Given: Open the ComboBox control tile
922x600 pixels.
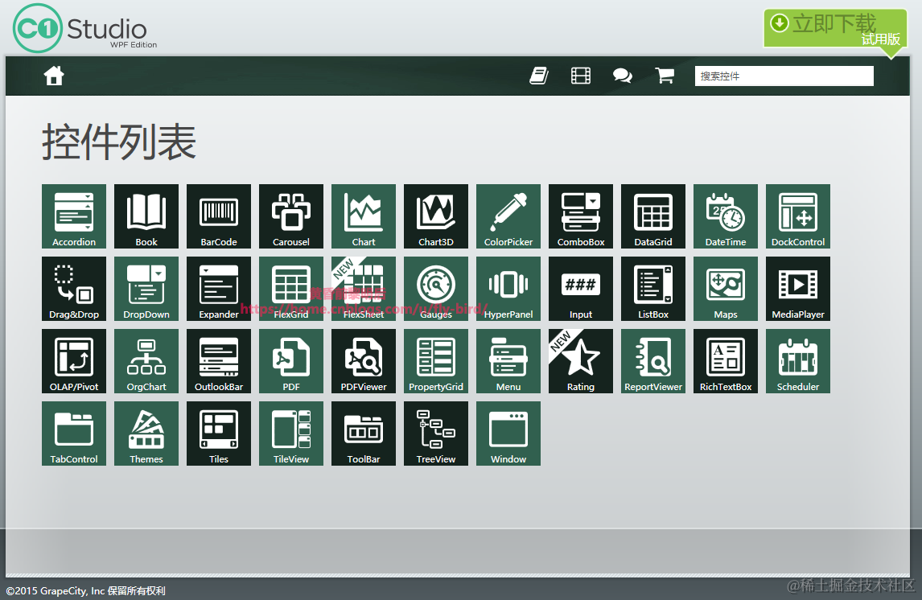Looking at the screenshot, I should pos(581,216).
